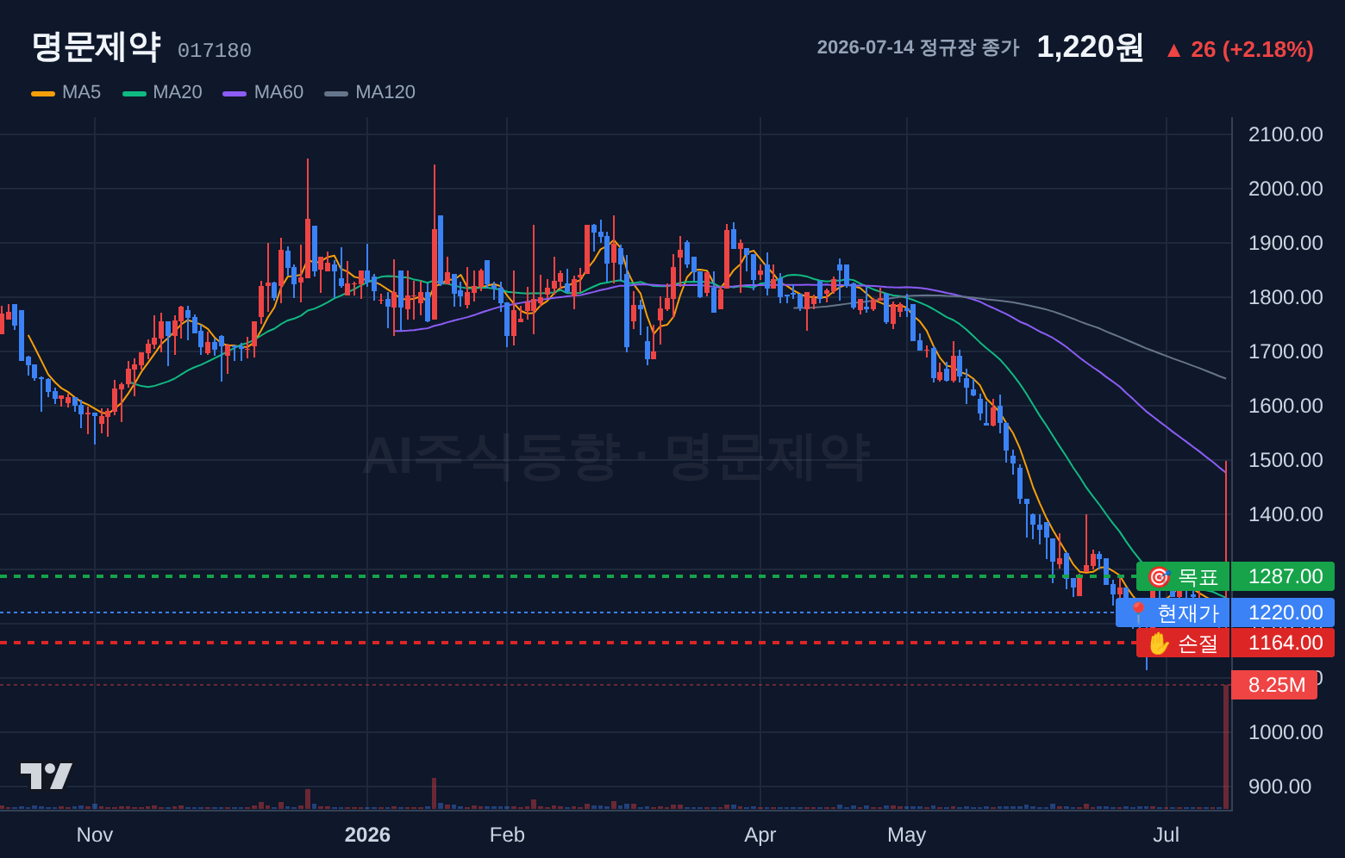Click the 2000.00 price axis label
This screenshot has width=1345, height=858.
1286,189
